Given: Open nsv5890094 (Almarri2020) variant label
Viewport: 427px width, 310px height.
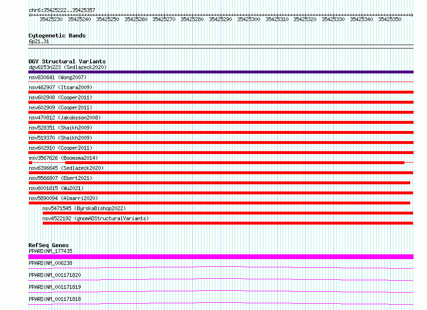Looking at the screenshot, I should pyautogui.click(x=63, y=198).
